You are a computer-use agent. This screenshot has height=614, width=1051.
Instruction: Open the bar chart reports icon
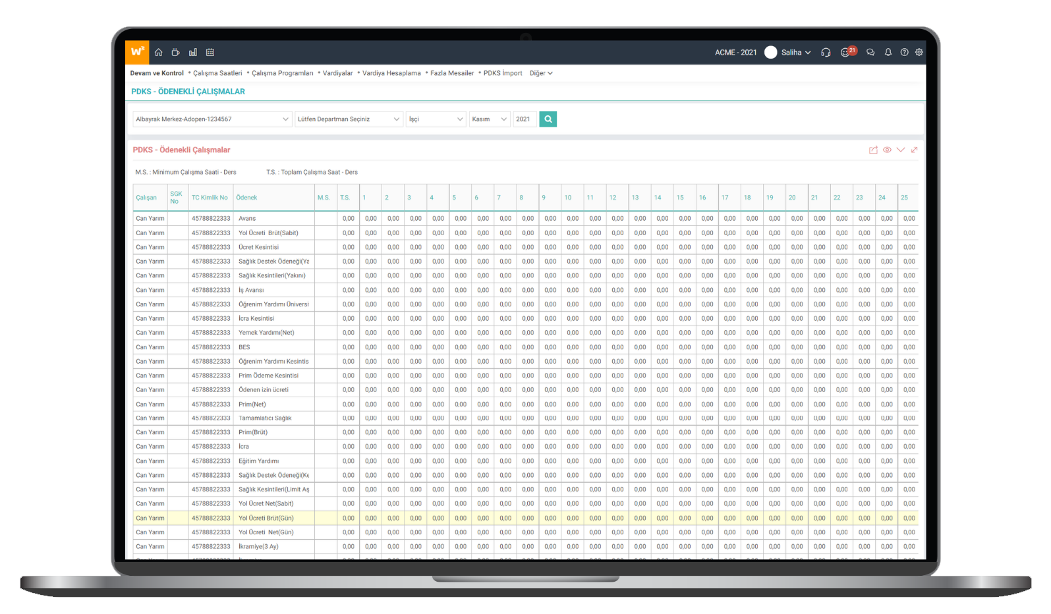(x=193, y=52)
